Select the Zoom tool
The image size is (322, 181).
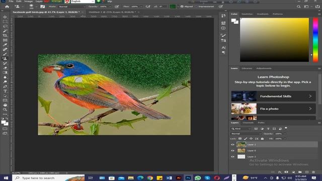coord(5,110)
